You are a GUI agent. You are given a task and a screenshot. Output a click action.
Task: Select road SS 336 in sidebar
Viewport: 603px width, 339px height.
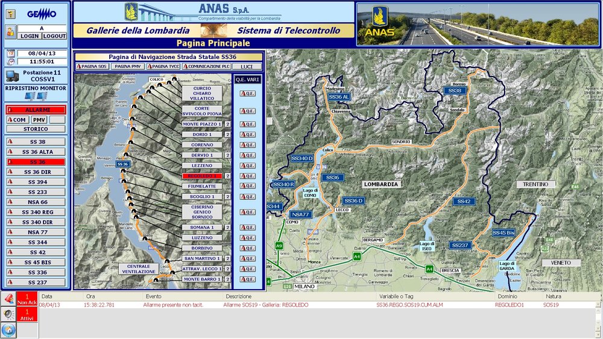tap(36, 272)
